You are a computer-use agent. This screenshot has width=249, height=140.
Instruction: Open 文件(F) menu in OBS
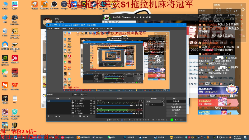click(x=50, y=29)
